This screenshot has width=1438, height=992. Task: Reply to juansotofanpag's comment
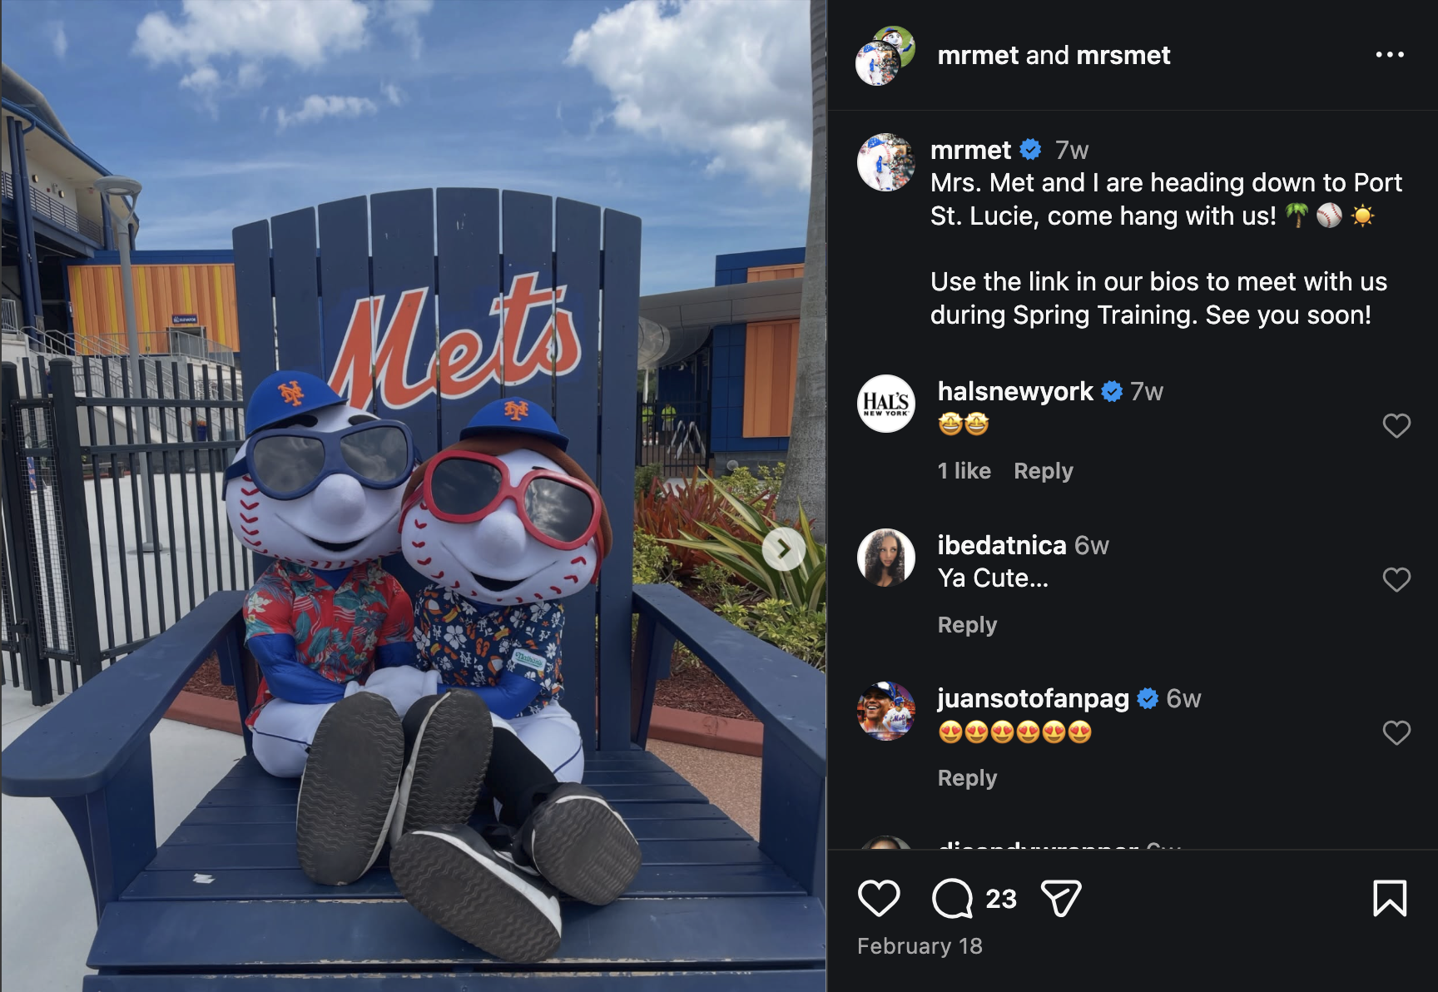pos(967,778)
